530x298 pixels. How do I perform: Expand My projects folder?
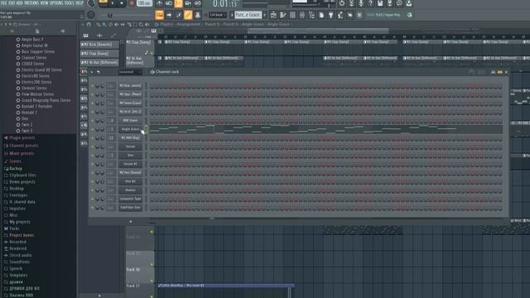click(x=20, y=222)
